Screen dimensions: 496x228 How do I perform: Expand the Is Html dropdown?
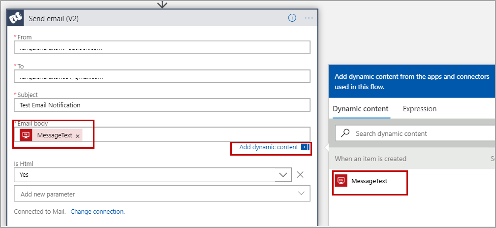283,174
